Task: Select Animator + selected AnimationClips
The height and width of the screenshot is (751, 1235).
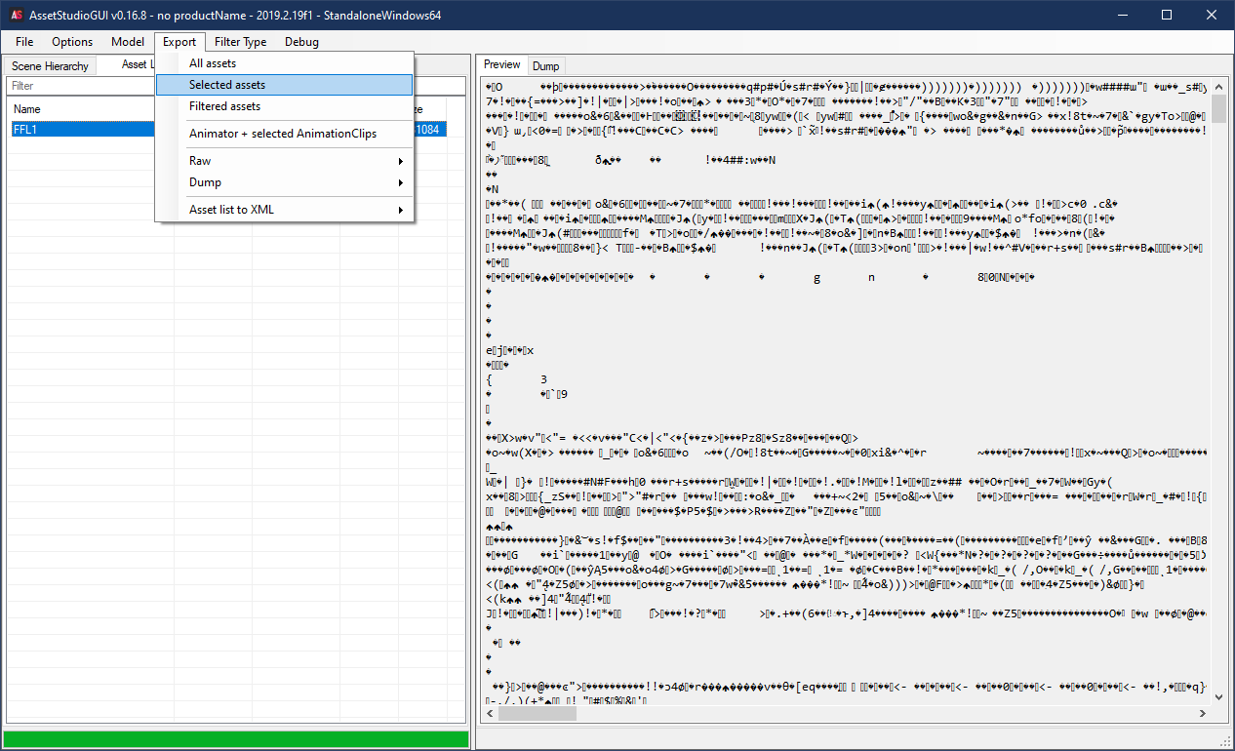Action: coord(284,134)
